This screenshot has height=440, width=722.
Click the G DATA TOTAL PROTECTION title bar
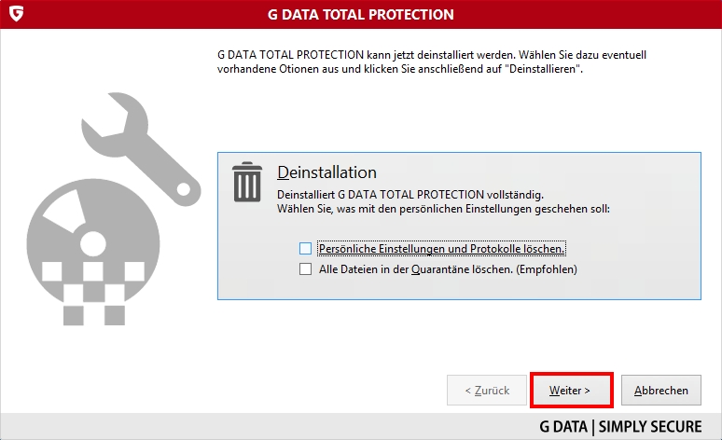click(x=361, y=14)
